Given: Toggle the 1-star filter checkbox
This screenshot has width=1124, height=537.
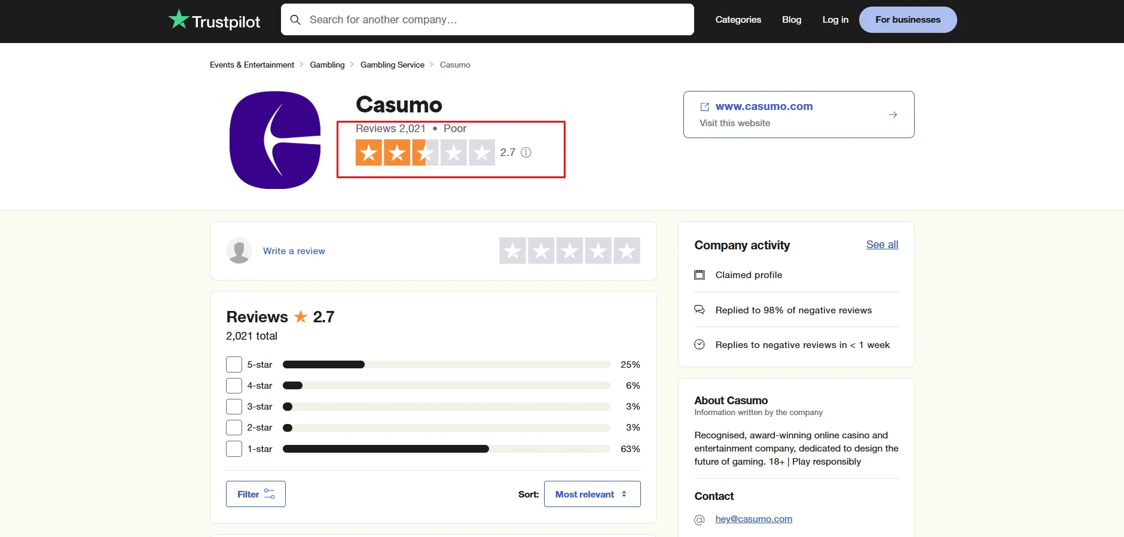Looking at the screenshot, I should tap(234, 448).
